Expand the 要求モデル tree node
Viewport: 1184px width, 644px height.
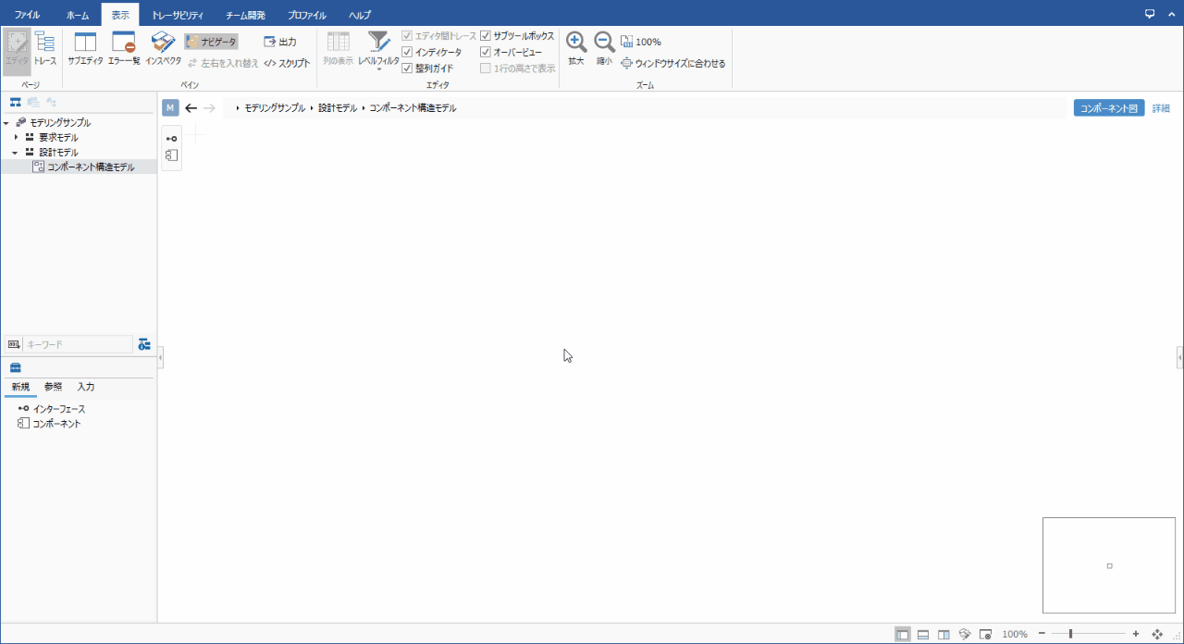coord(16,137)
